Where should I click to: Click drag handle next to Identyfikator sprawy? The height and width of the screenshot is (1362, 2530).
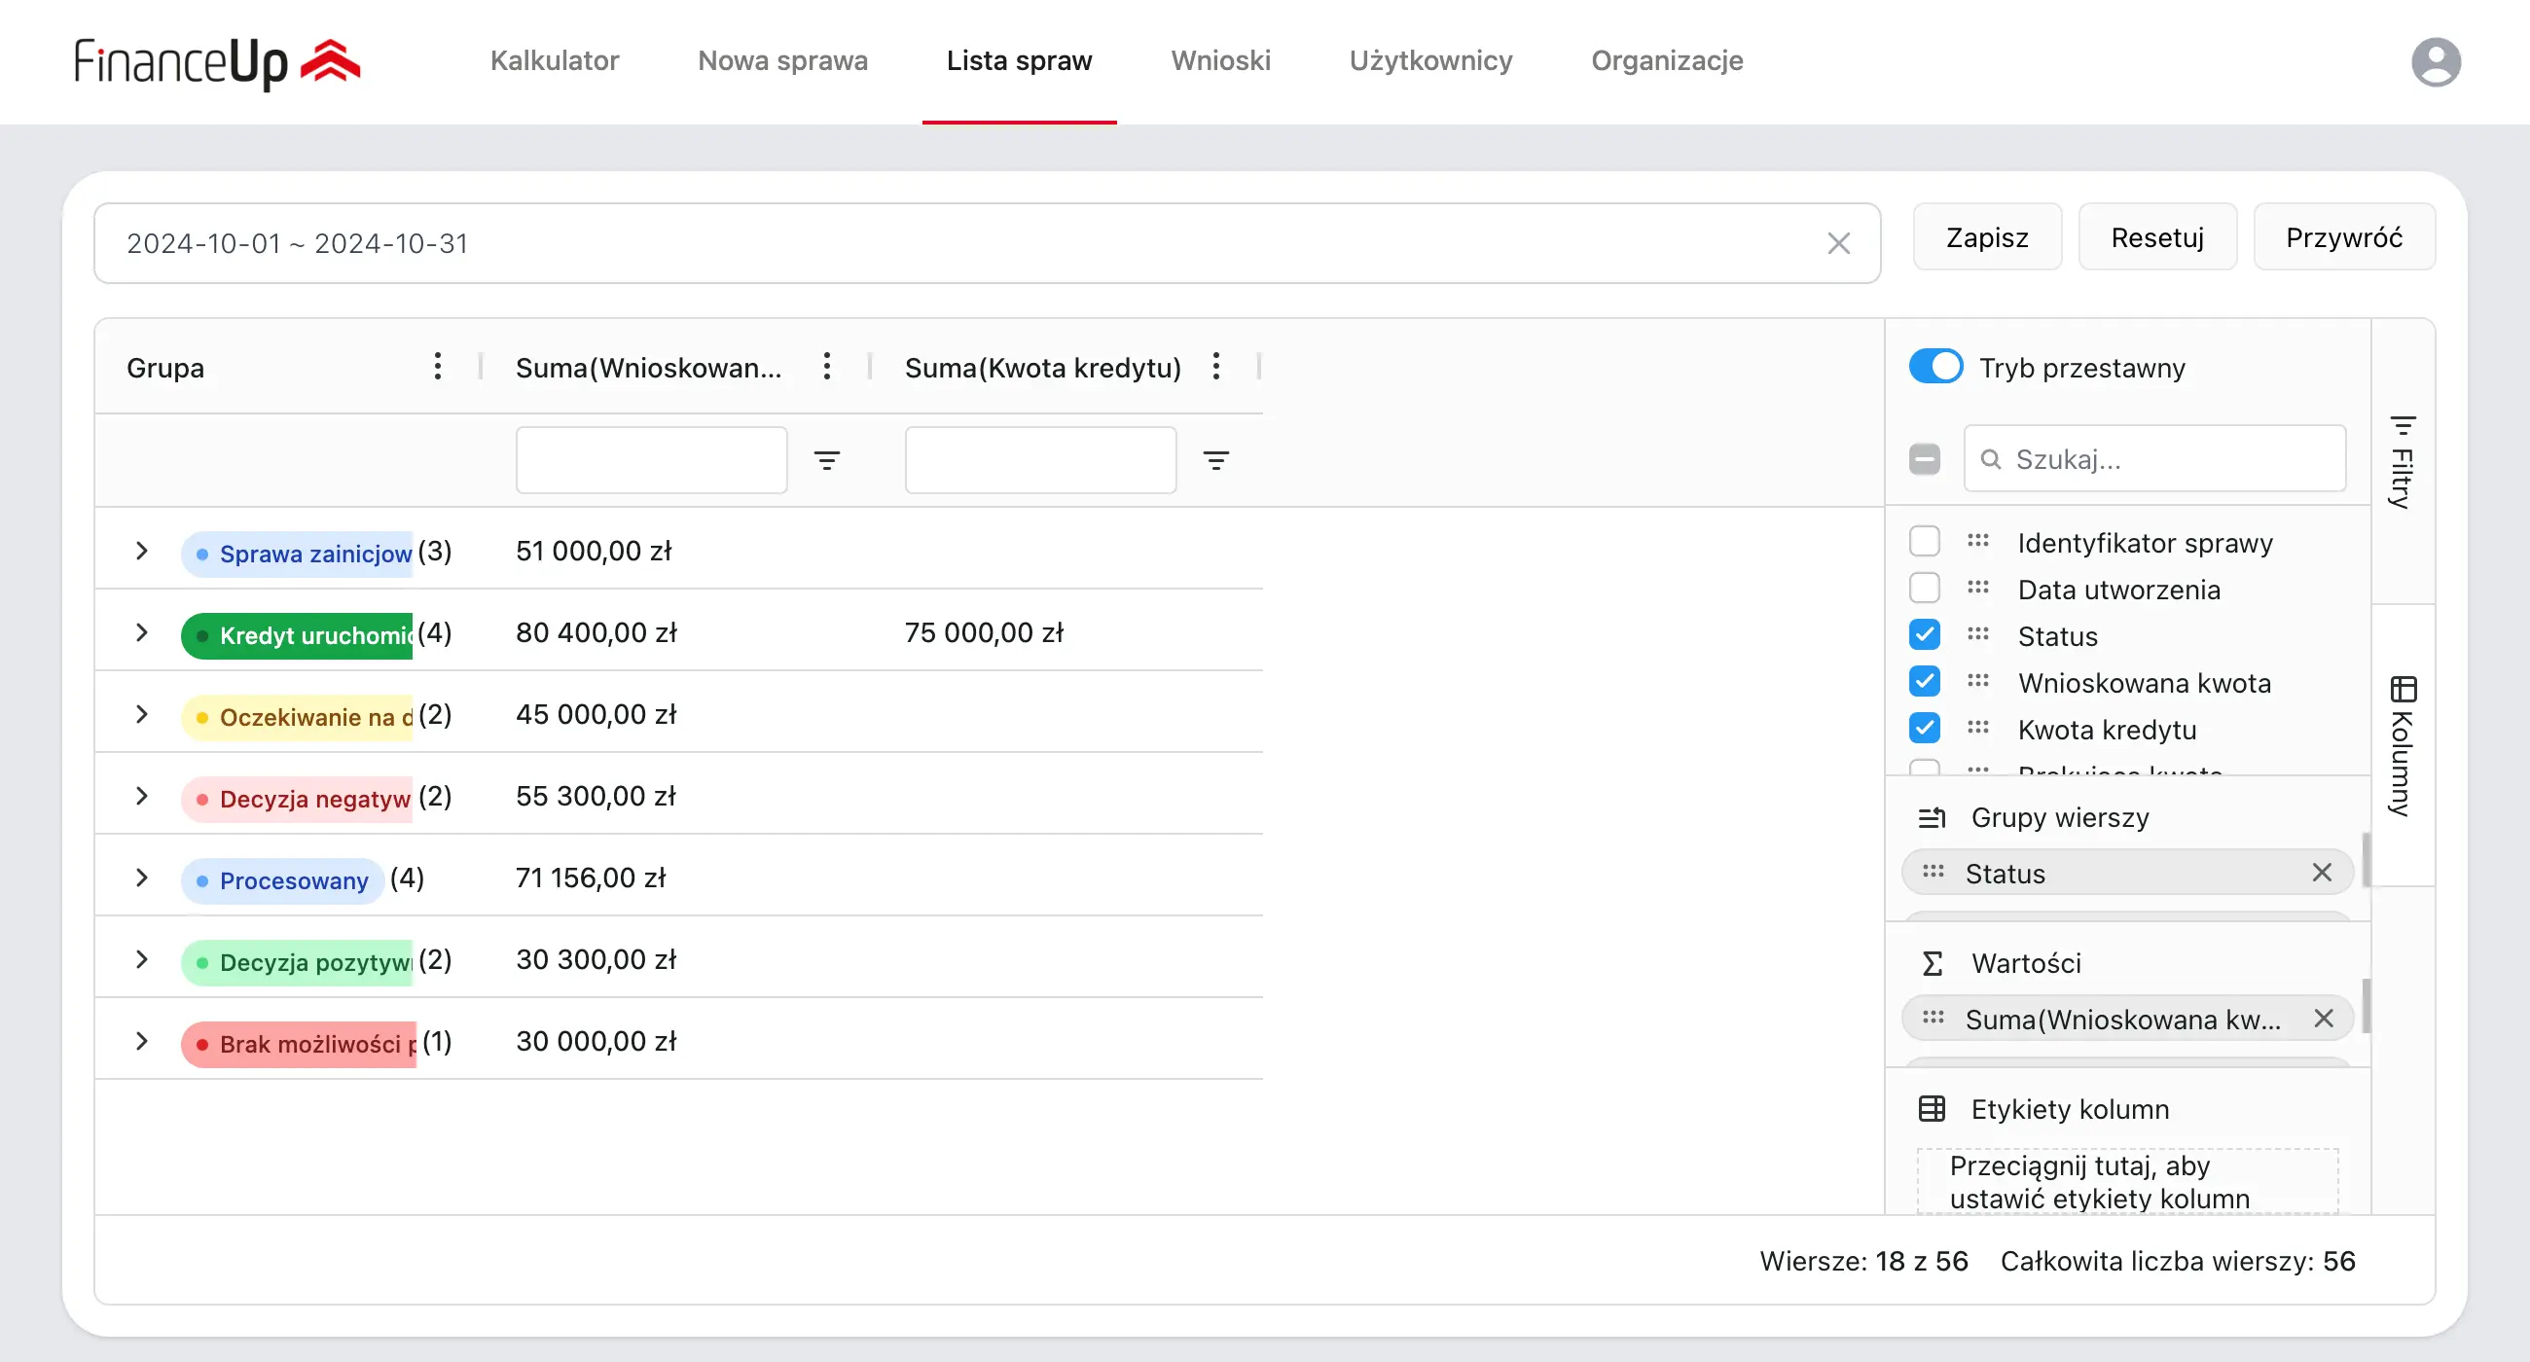pyautogui.click(x=1978, y=541)
